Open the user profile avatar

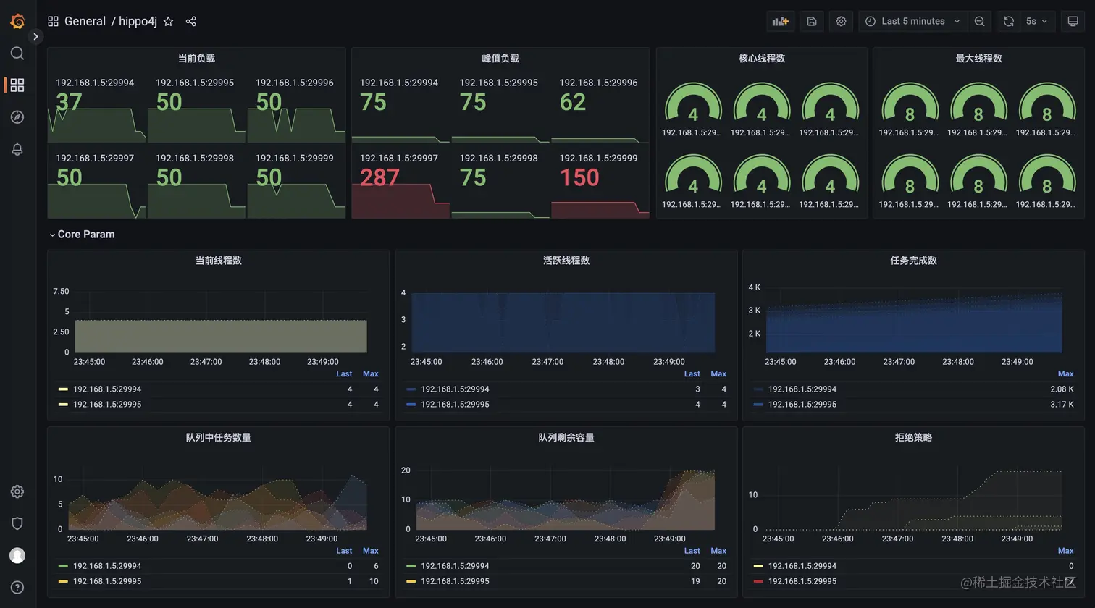click(x=17, y=555)
